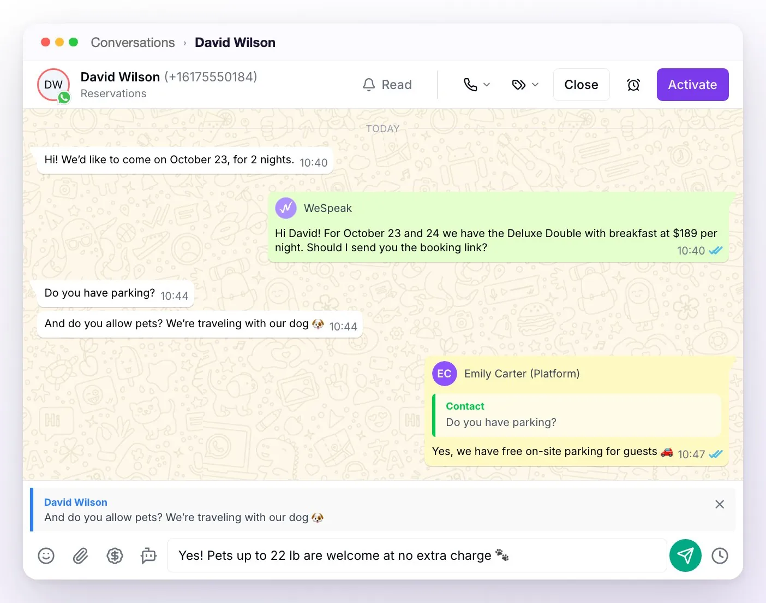Click the WeSpeak sender name

pos(328,208)
